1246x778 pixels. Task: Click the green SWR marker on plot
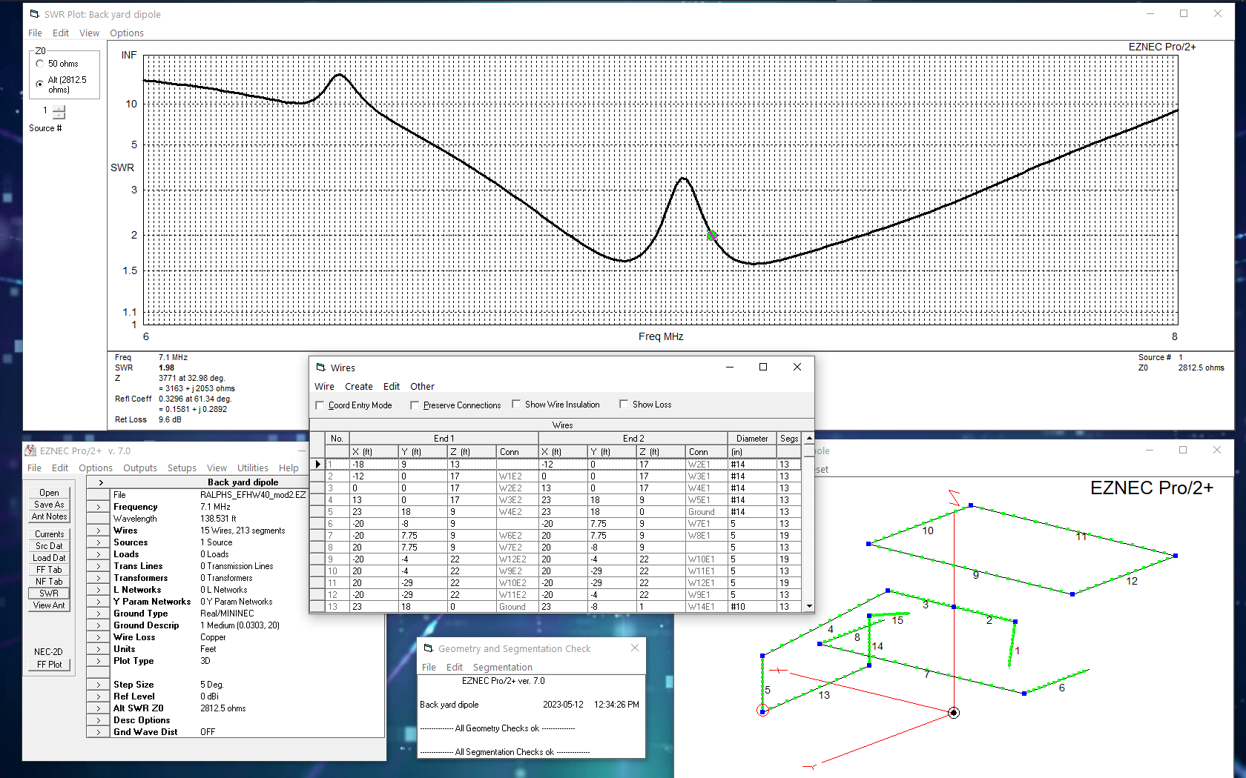(711, 236)
